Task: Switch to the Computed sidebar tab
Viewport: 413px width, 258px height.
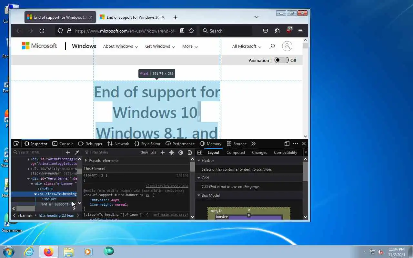Action: [236, 153]
